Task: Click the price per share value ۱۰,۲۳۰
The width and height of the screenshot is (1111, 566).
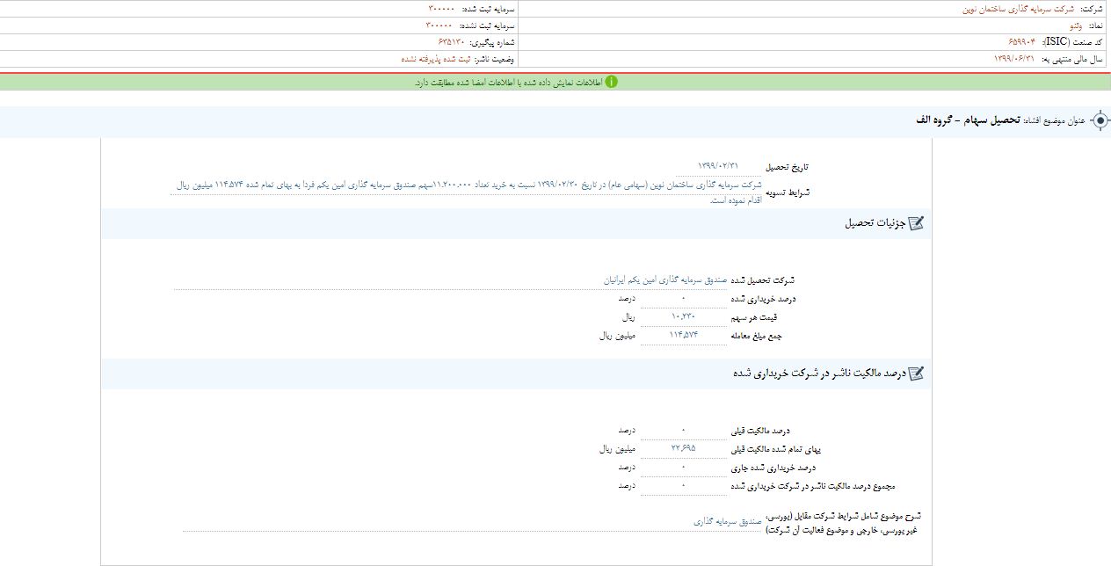Action: [683, 317]
